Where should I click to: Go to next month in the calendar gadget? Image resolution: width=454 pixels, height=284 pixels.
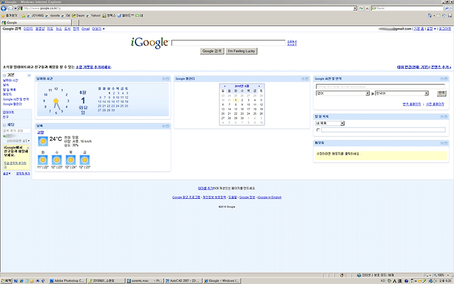tap(259, 86)
